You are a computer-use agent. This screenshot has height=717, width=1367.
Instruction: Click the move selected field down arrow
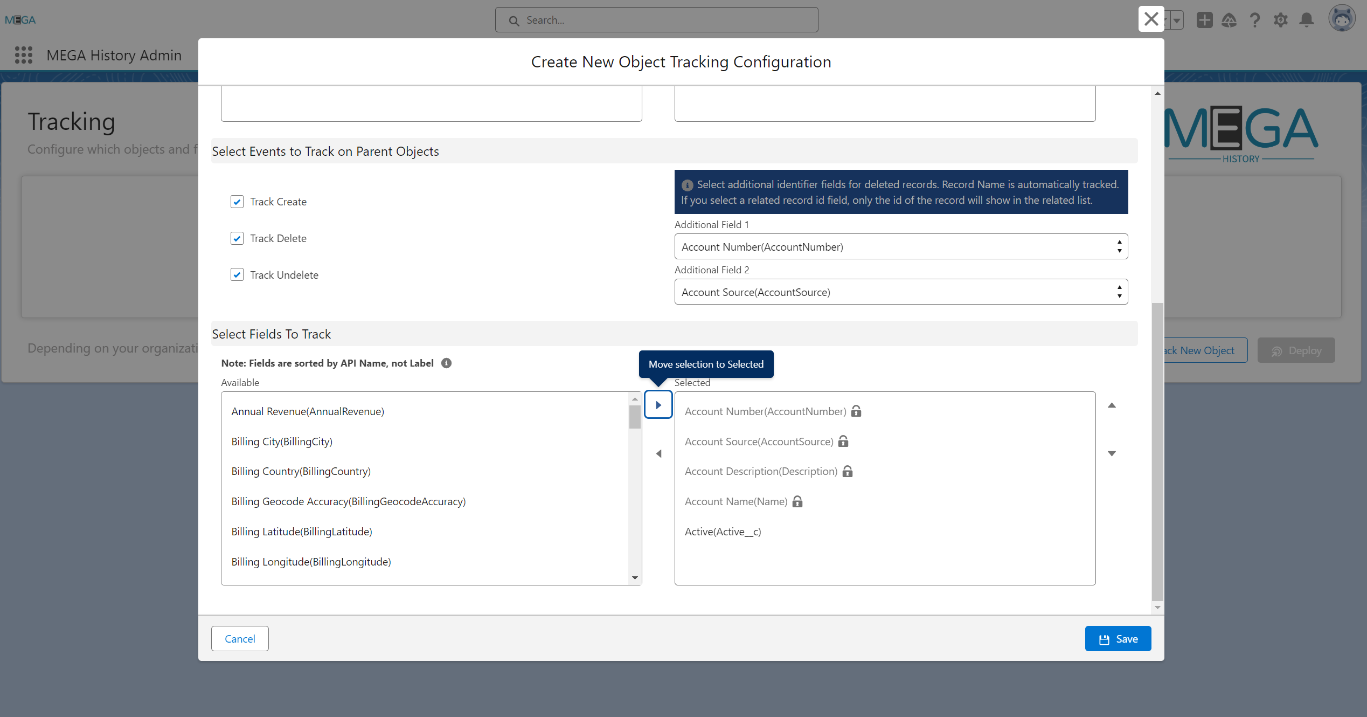click(x=1112, y=454)
